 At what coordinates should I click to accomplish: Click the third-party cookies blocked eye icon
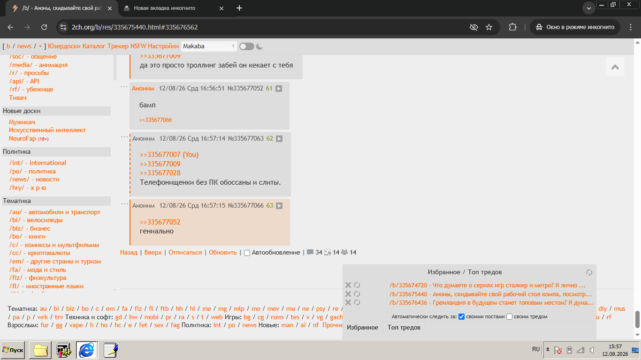(x=474, y=27)
